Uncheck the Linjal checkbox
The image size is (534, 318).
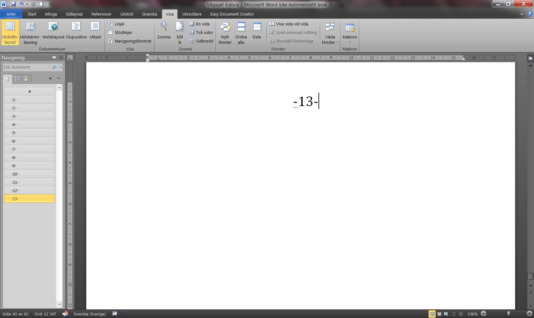pyautogui.click(x=110, y=23)
